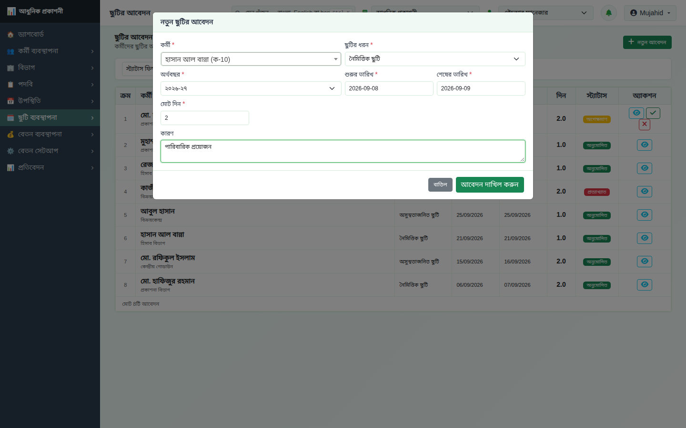
Task: Open the eye icon for হাসান আল বান্না row
Action: coord(645,238)
